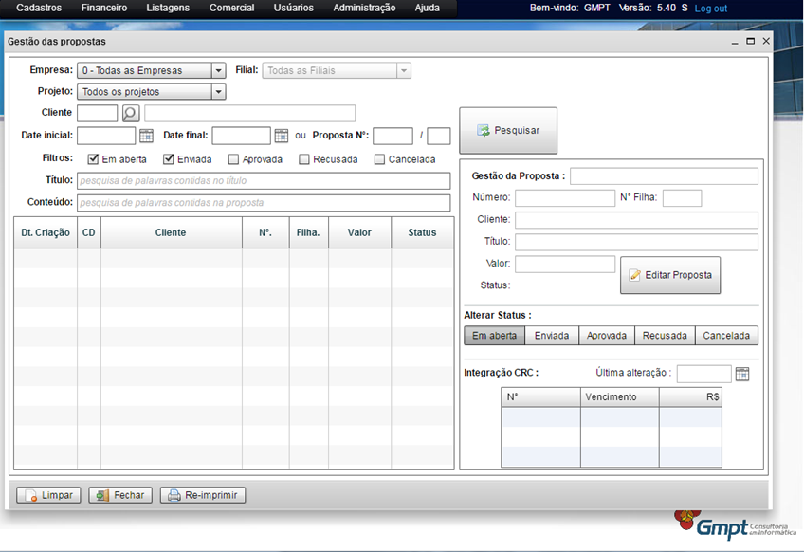Click the client search magnifier icon
804x552 pixels.
point(131,113)
